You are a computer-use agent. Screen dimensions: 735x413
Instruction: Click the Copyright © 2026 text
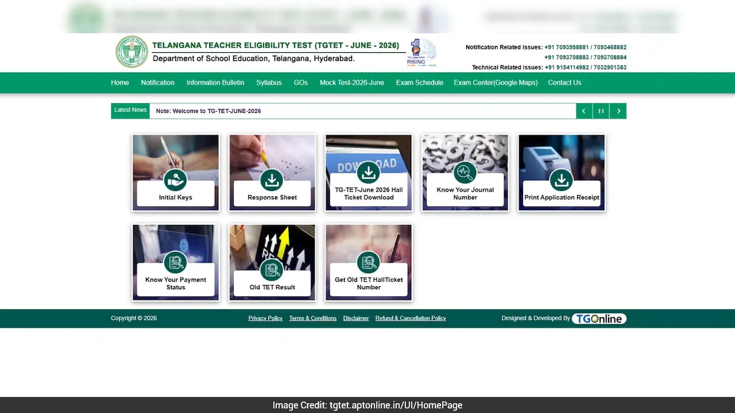134,318
